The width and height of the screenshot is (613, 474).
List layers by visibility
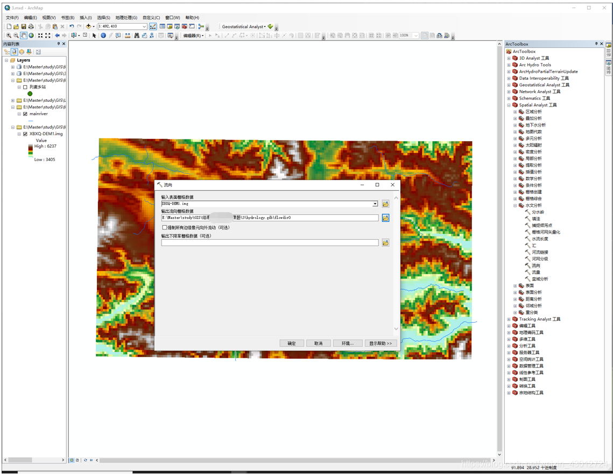pos(22,52)
